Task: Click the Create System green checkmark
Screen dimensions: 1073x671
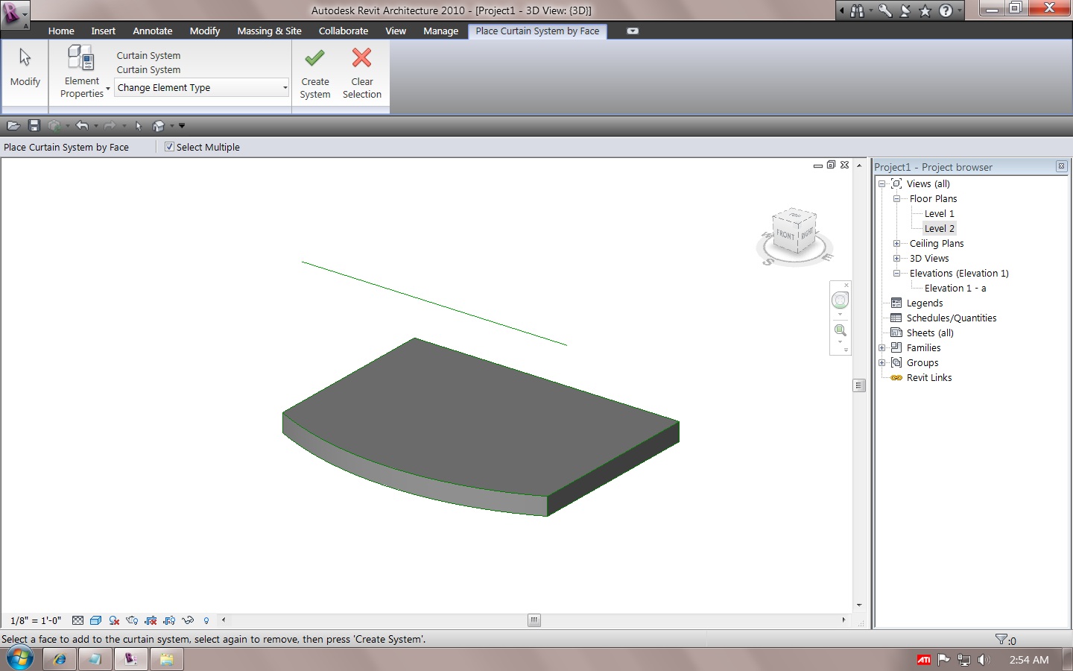Action: coord(314,59)
